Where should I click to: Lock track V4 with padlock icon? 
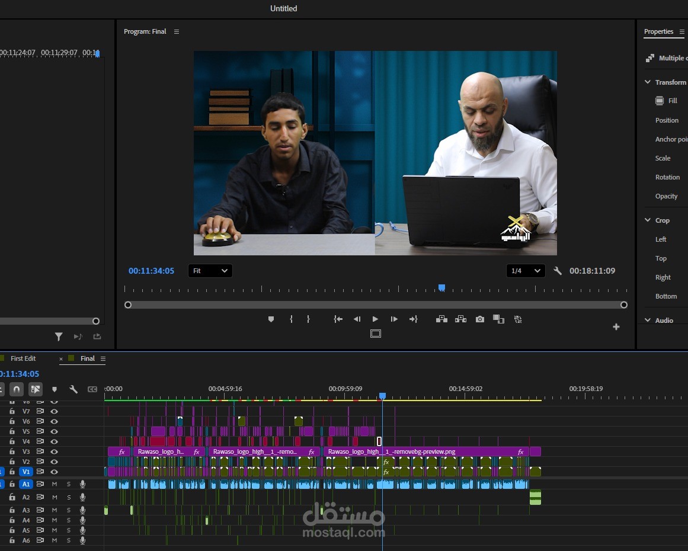12,442
